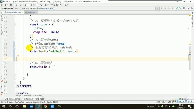The width and height of the screenshot is (194, 109).
Task: Click the Run with Coverage icon
Action: pos(169,8)
